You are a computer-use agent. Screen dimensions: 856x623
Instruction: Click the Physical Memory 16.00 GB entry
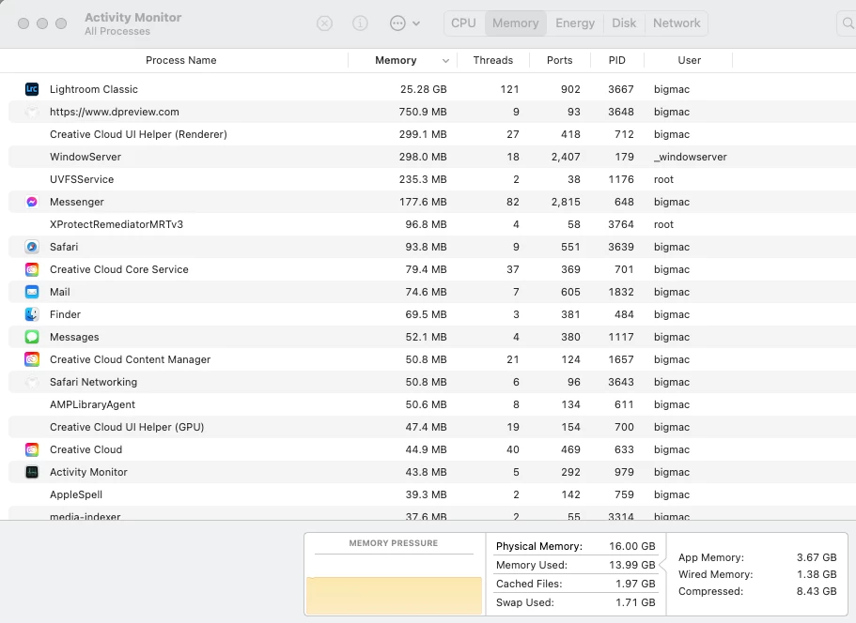pyautogui.click(x=575, y=546)
